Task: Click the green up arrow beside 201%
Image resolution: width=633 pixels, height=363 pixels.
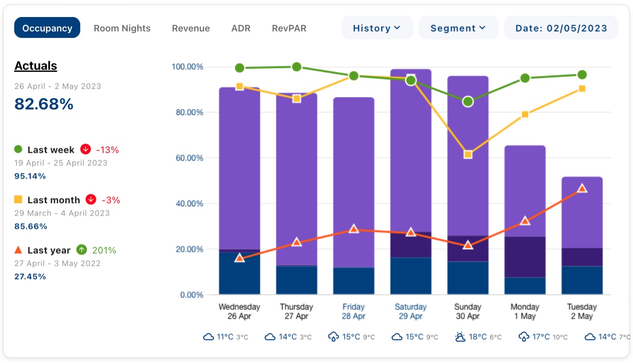Action: [x=82, y=250]
